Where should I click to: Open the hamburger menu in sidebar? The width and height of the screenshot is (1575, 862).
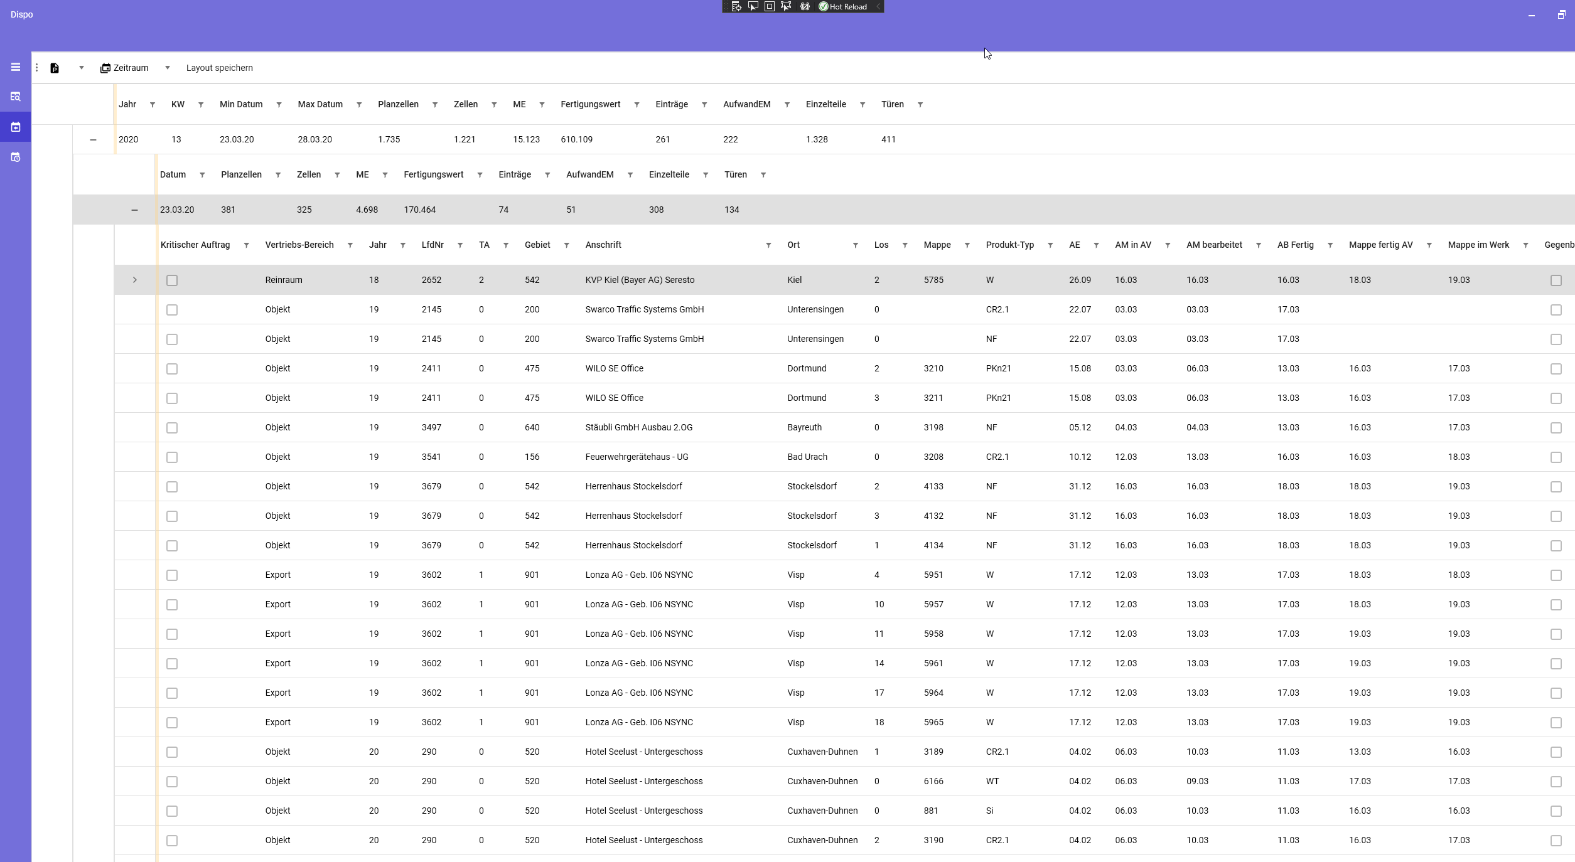click(16, 67)
